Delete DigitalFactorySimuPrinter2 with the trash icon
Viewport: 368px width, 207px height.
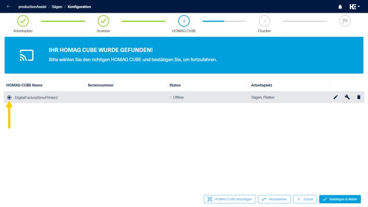[x=359, y=97]
